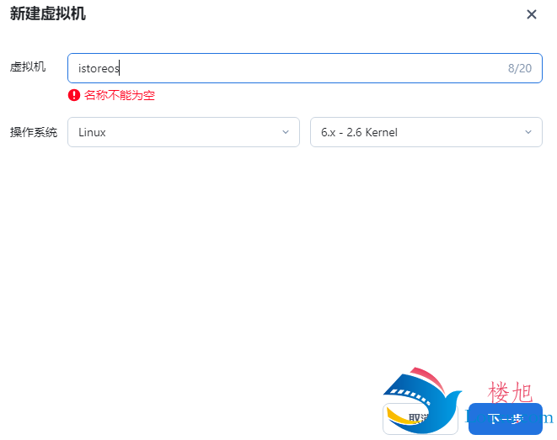Select the Linux text in OS combo box
Viewport: 557px width, 440px height.
coord(92,132)
